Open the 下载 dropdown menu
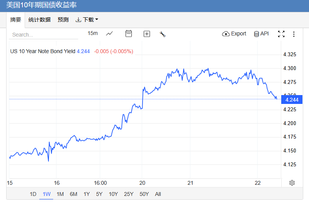This screenshot has height=204, width=309. coord(87,20)
